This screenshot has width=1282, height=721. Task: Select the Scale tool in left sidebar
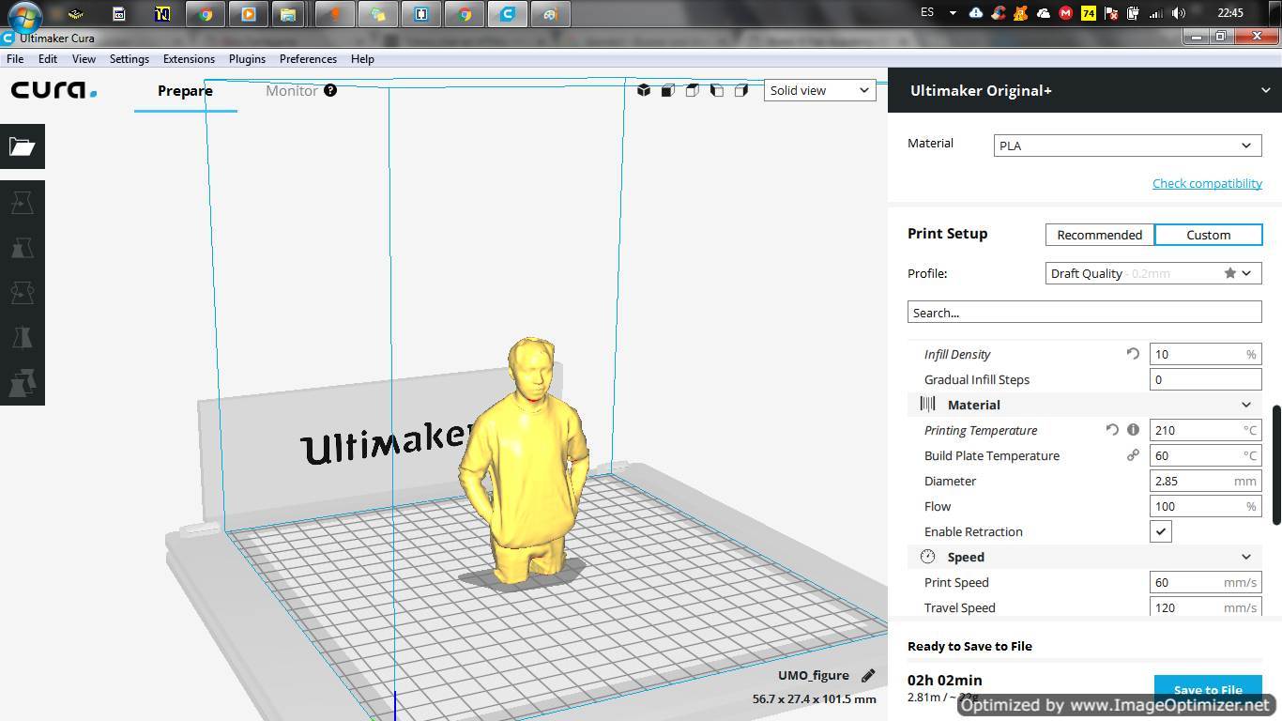(x=23, y=248)
